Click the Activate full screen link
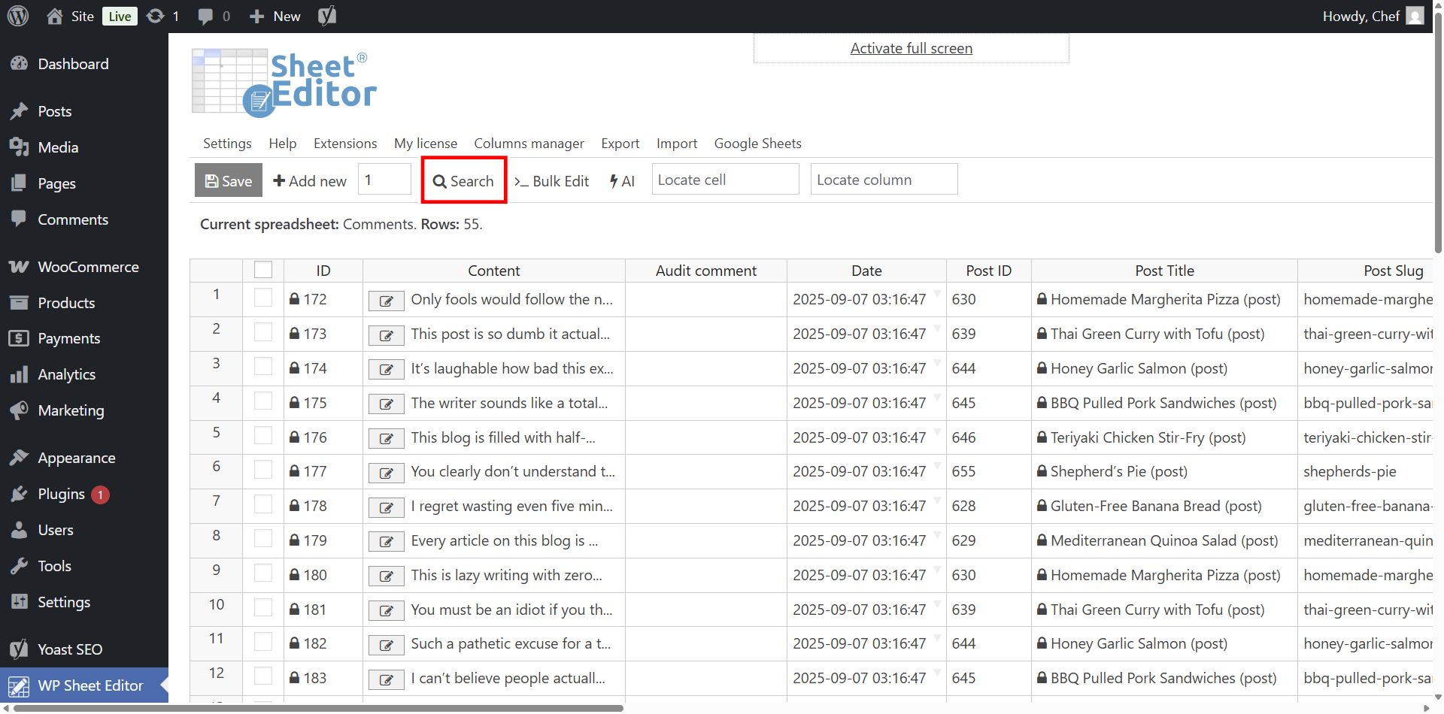 [x=912, y=48]
